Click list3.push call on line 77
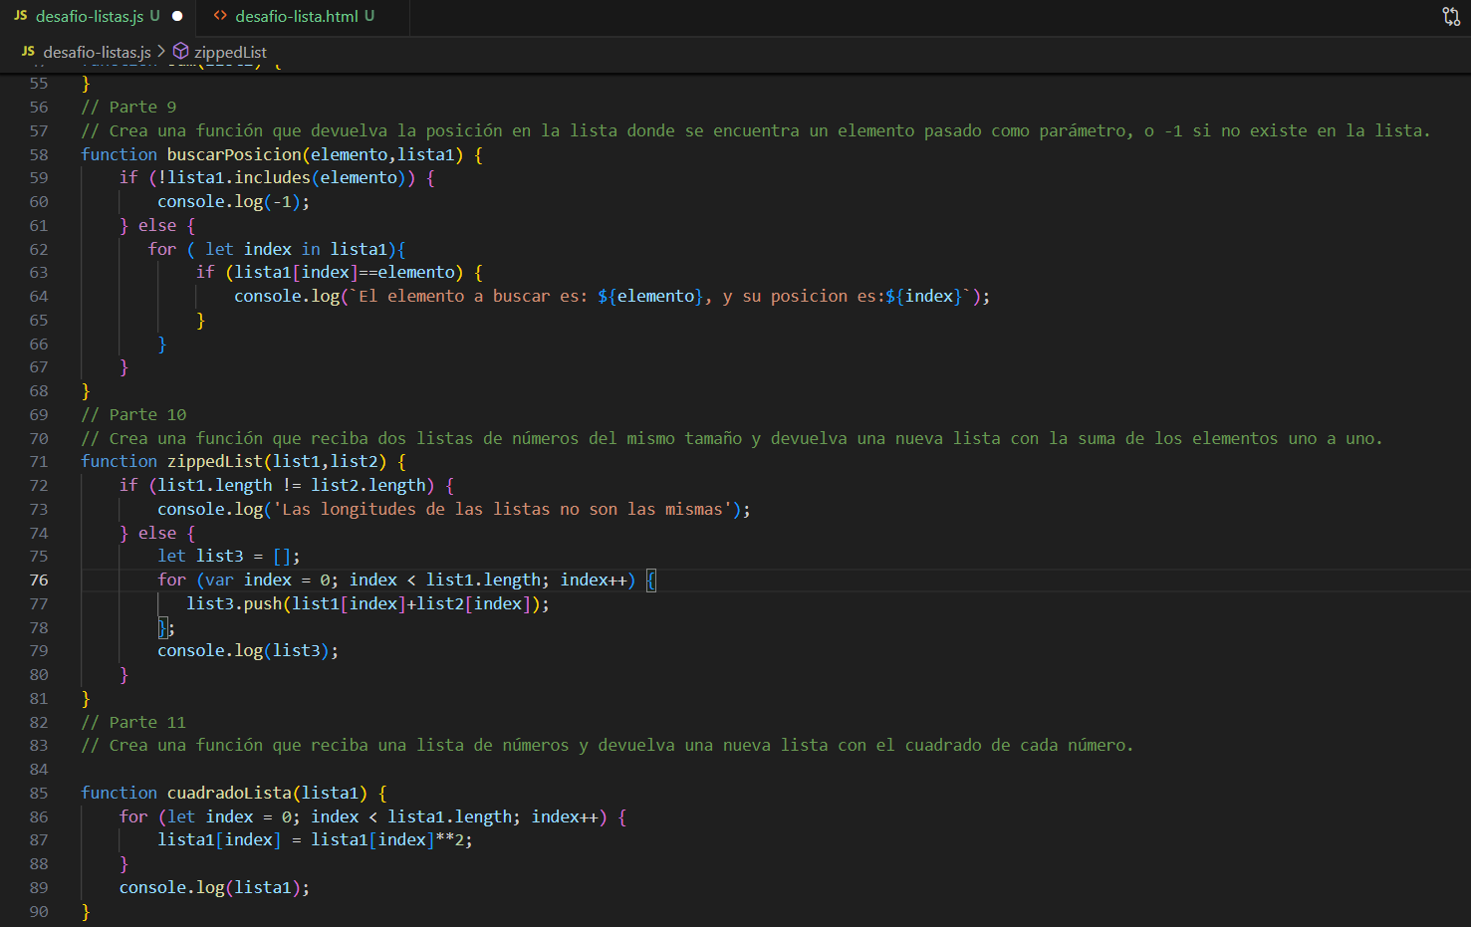Image resolution: width=1471 pixels, height=927 pixels. pos(368,603)
